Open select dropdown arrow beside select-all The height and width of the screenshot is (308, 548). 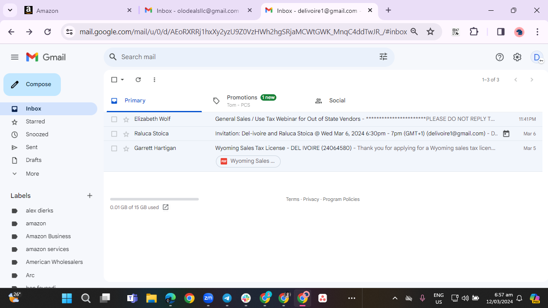[x=122, y=80]
